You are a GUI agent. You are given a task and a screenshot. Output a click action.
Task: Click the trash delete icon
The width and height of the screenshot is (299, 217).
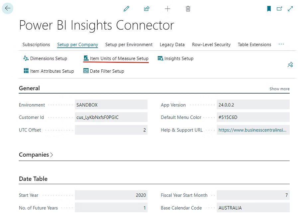(188, 9)
